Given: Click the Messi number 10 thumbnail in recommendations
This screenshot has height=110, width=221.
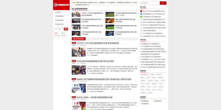Looking at the screenshot, I should coord(110,21).
